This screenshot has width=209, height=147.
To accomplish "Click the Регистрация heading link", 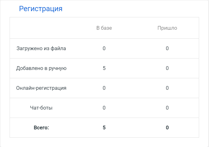I will (x=41, y=9).
